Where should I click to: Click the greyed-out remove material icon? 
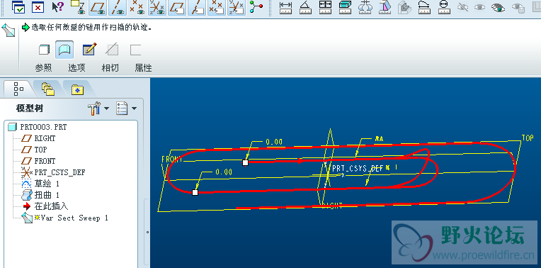pyautogui.click(x=112, y=50)
